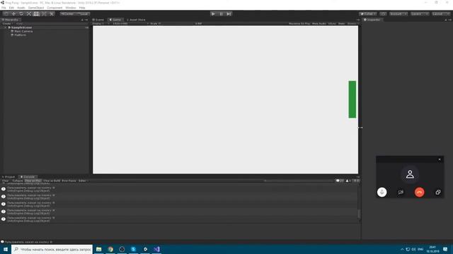
Task: Toggle the Local handle rotation button
Action: pyautogui.click(x=83, y=14)
